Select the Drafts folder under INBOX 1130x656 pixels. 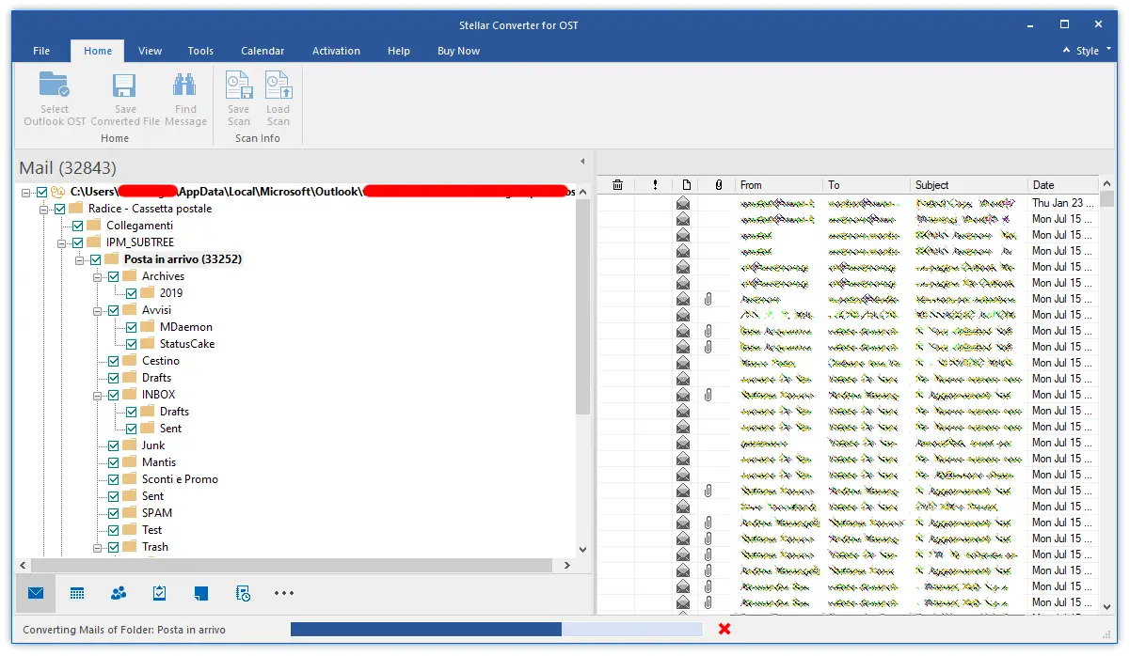(x=175, y=412)
